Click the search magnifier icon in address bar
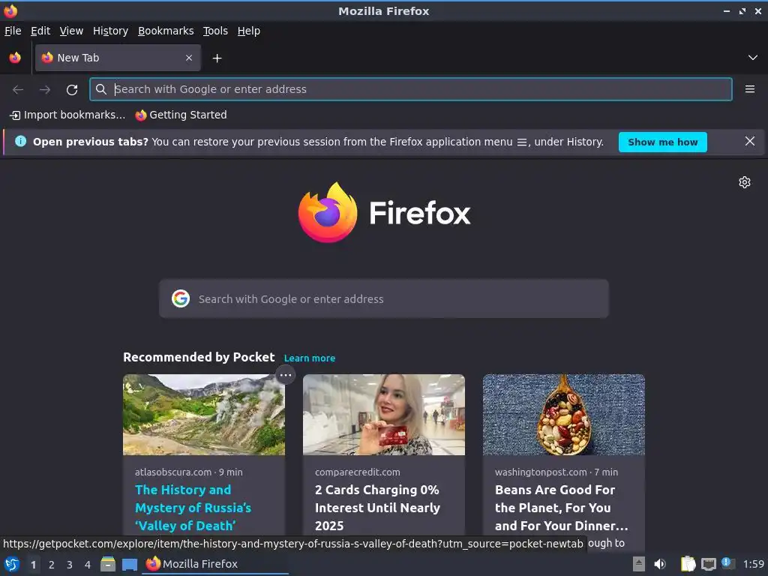Image resolution: width=768 pixels, height=576 pixels. point(101,89)
